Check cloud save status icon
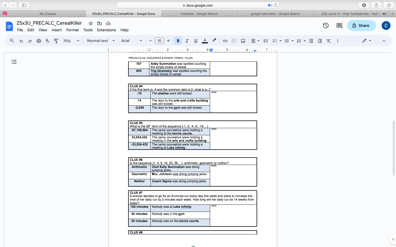The width and height of the screenshot is (396, 247). [108, 23]
